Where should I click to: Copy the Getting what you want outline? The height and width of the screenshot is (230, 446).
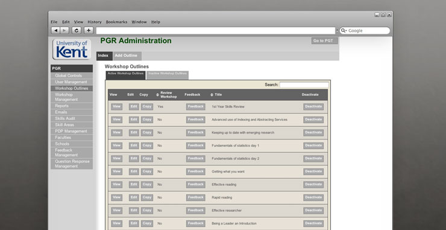[147, 171]
